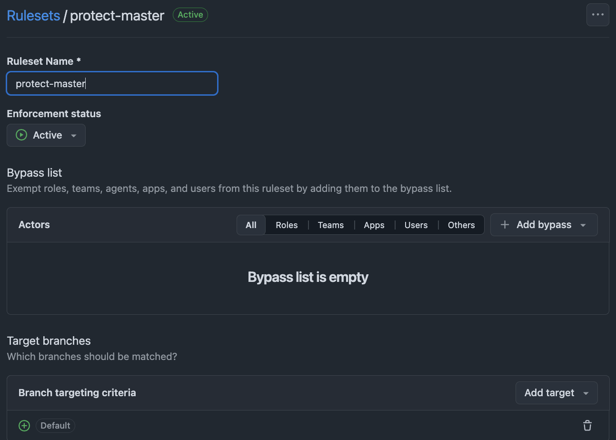The image size is (616, 440).
Task: Switch to the Roles filter tab
Action: click(287, 225)
